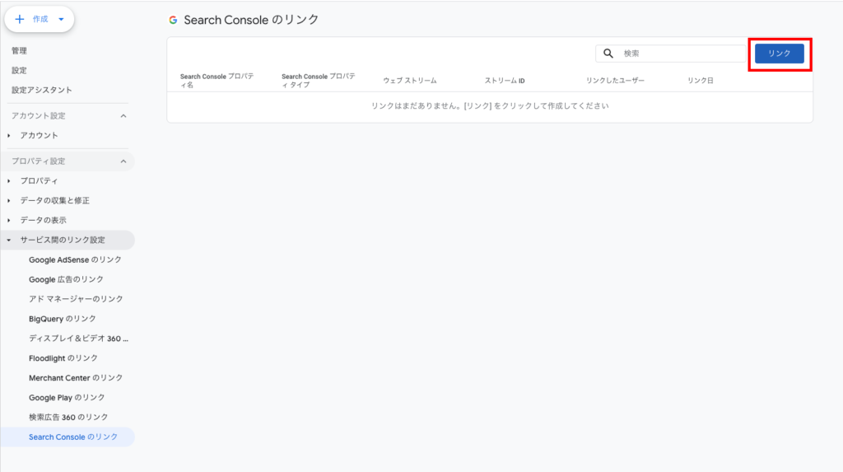Expand データの表示 tree item
843x472 pixels.
click(x=9, y=220)
